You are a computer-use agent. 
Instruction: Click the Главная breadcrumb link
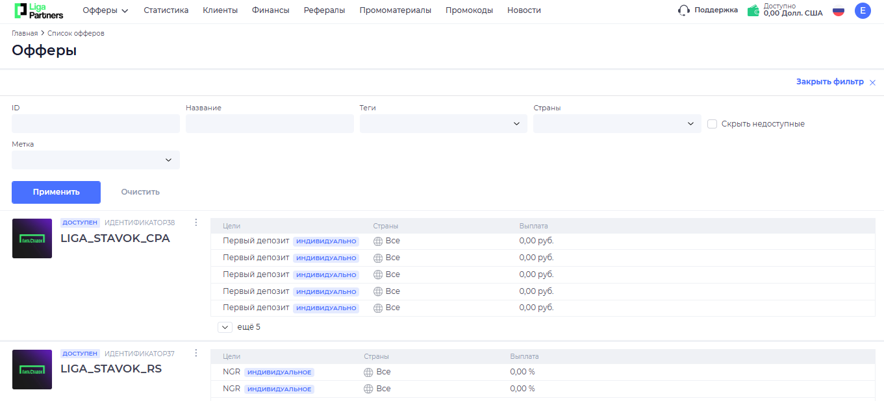(x=25, y=33)
